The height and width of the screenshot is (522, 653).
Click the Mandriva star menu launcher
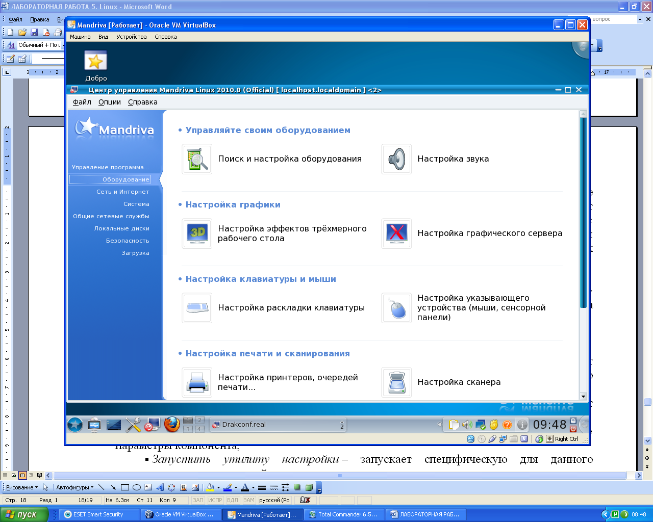click(x=75, y=424)
